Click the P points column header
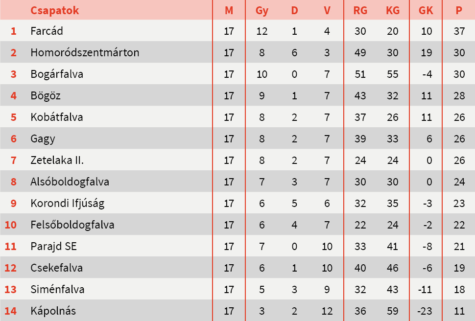 click(x=459, y=10)
